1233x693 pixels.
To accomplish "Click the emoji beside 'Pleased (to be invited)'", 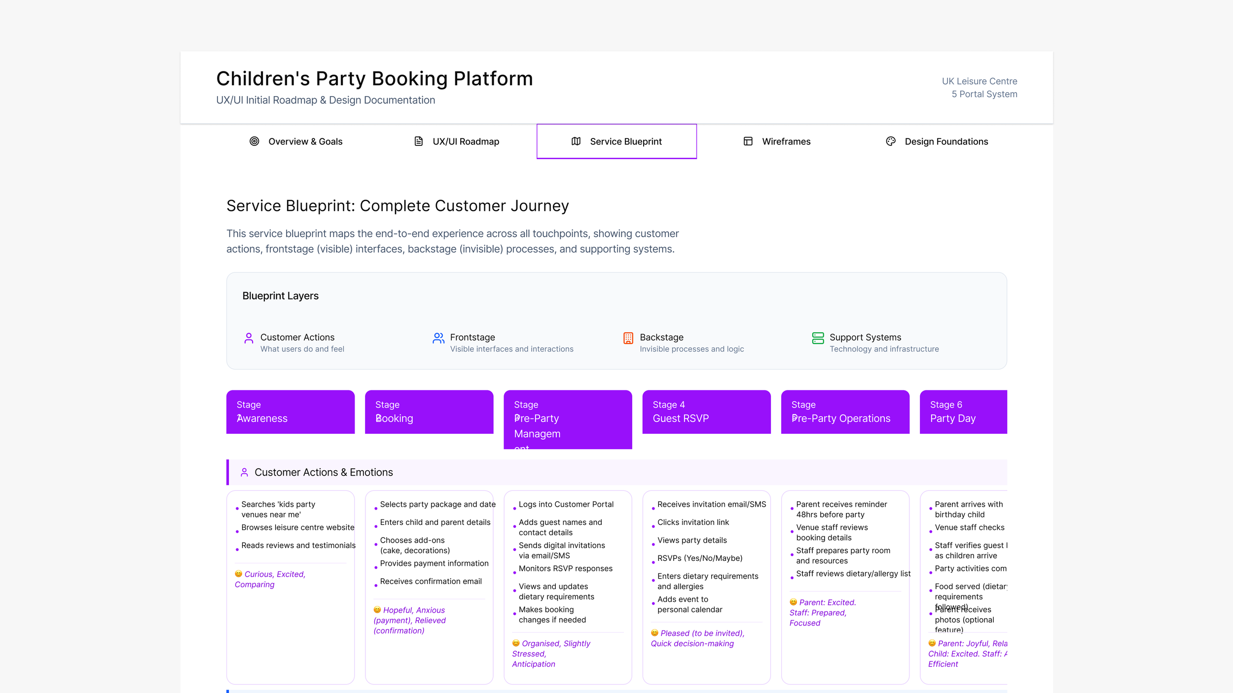I will tap(655, 633).
